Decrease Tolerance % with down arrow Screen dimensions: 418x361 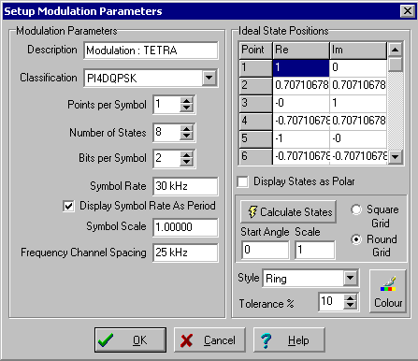(351, 305)
